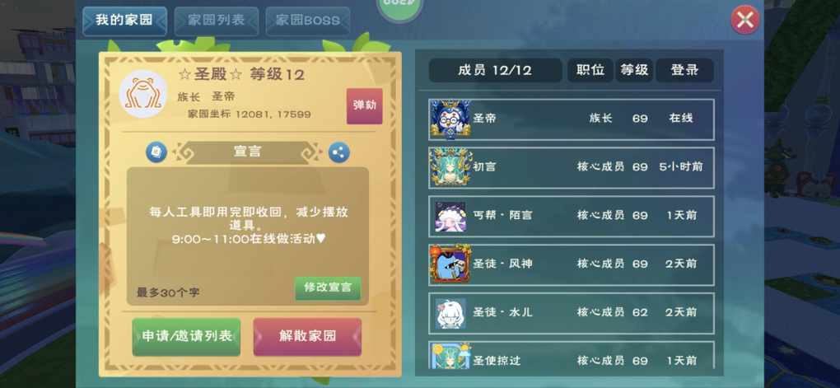Click the avatar of 圣徒·水儿
This screenshot has width=840, height=388.
(450, 313)
